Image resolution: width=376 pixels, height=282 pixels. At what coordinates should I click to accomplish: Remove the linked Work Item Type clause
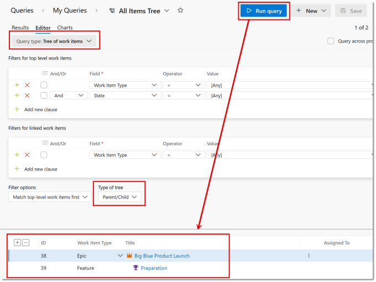pyautogui.click(x=27, y=155)
